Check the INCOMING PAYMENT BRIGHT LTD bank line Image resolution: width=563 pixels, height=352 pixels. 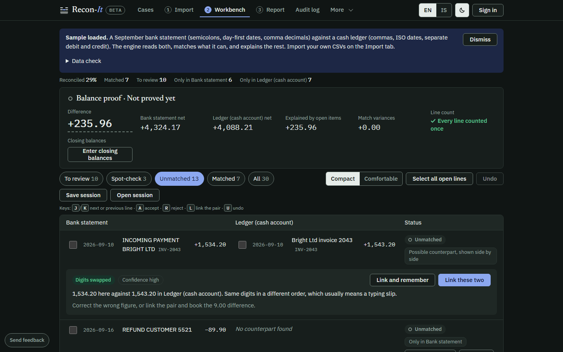pyautogui.click(x=73, y=245)
